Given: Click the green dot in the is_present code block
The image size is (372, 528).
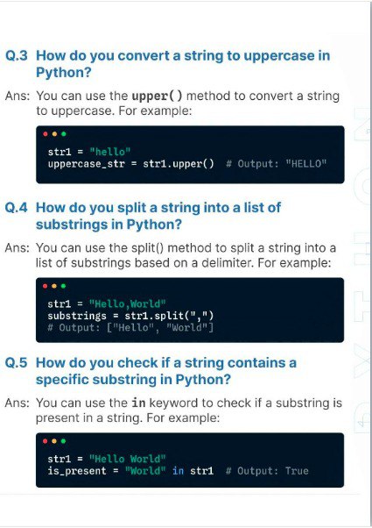Looking at the screenshot, I should point(63,441).
